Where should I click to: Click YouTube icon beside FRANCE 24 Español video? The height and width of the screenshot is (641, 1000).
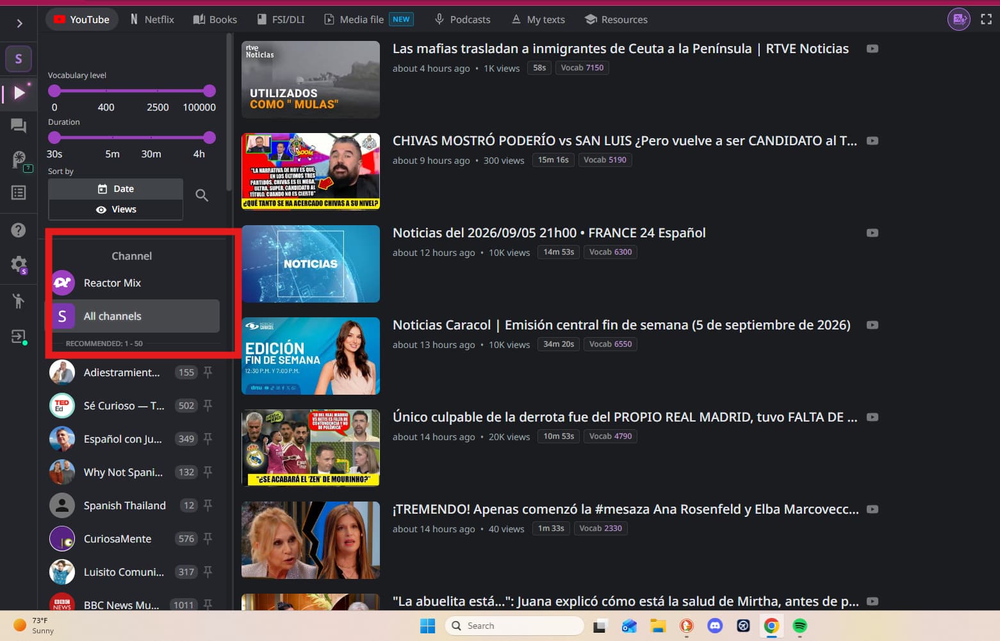pyautogui.click(x=873, y=233)
